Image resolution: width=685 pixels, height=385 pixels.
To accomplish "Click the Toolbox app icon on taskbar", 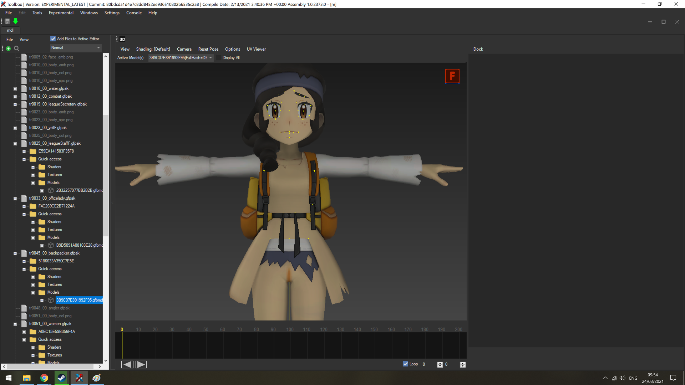I will 79,378.
